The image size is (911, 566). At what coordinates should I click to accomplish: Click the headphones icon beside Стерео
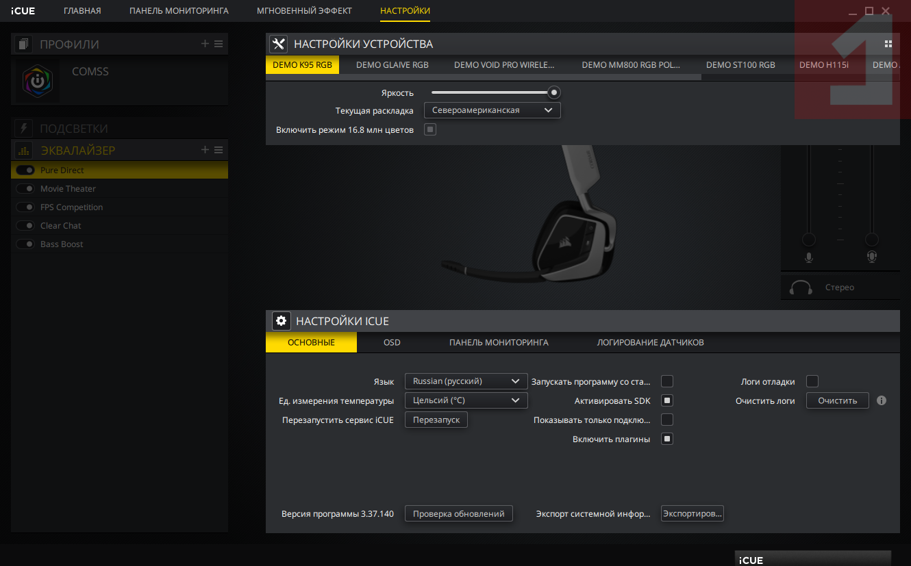pos(801,287)
